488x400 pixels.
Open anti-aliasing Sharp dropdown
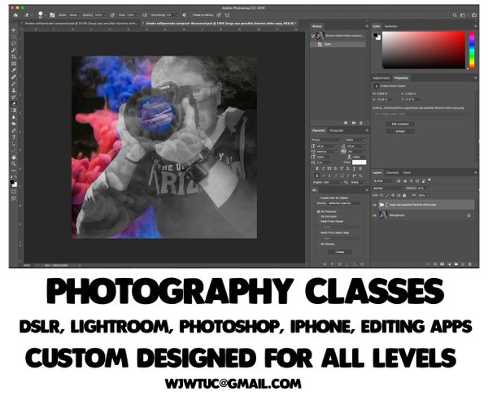tap(358, 182)
